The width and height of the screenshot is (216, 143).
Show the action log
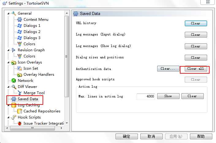[x=168, y=96]
